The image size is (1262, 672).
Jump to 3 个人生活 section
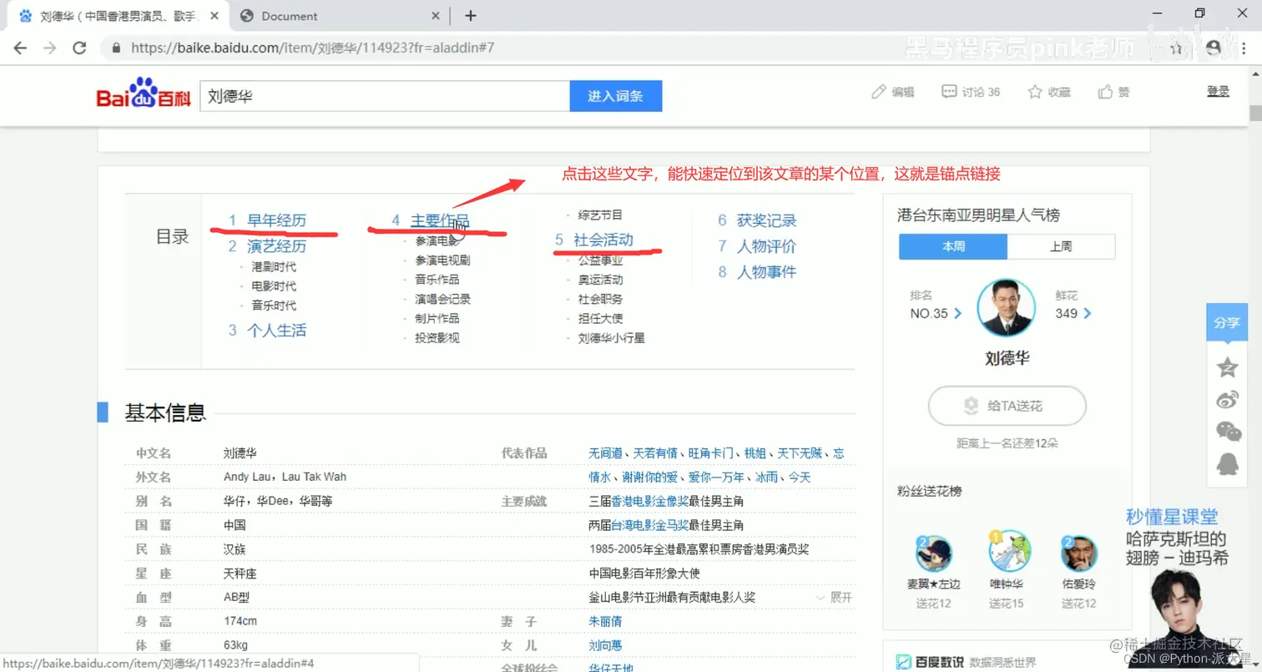(x=267, y=331)
